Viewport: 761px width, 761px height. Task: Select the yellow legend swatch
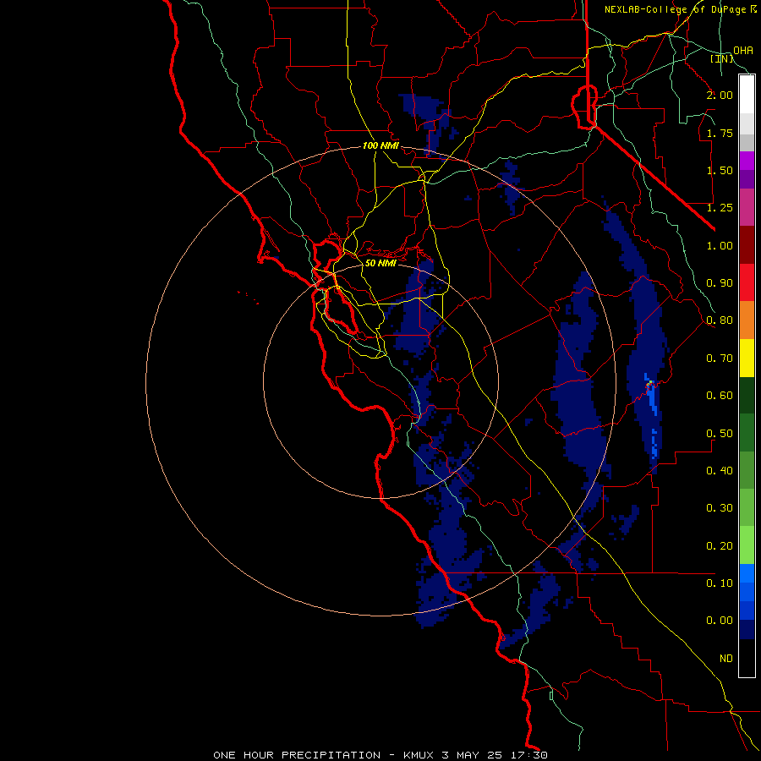tap(747, 358)
